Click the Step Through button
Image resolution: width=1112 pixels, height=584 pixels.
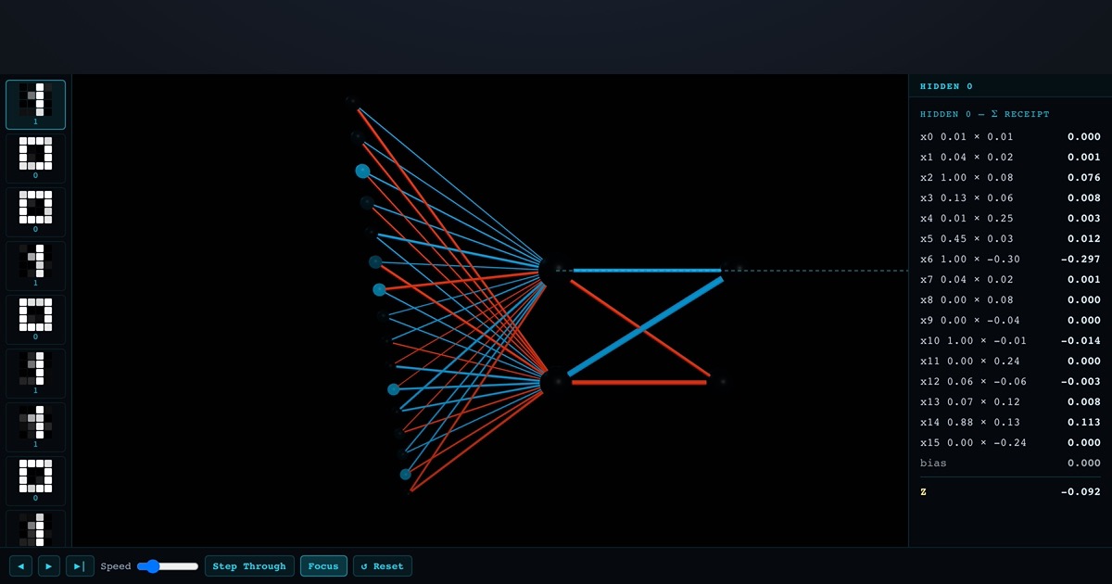coord(249,565)
